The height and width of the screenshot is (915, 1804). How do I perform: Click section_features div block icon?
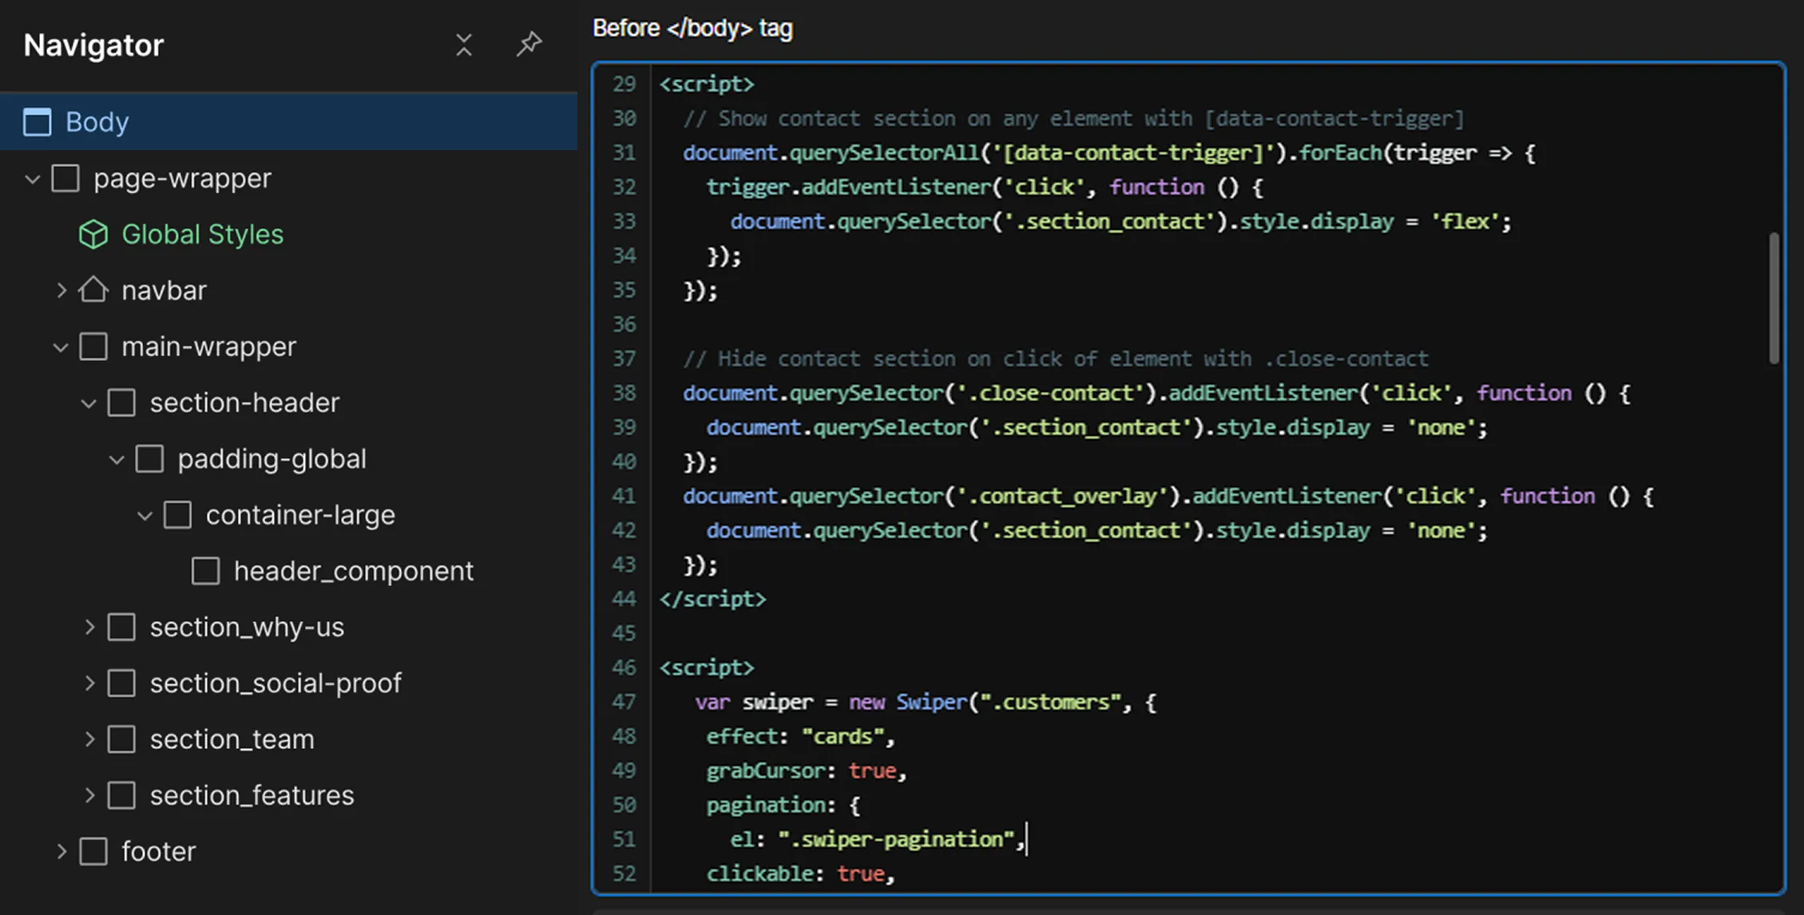pyautogui.click(x=121, y=795)
